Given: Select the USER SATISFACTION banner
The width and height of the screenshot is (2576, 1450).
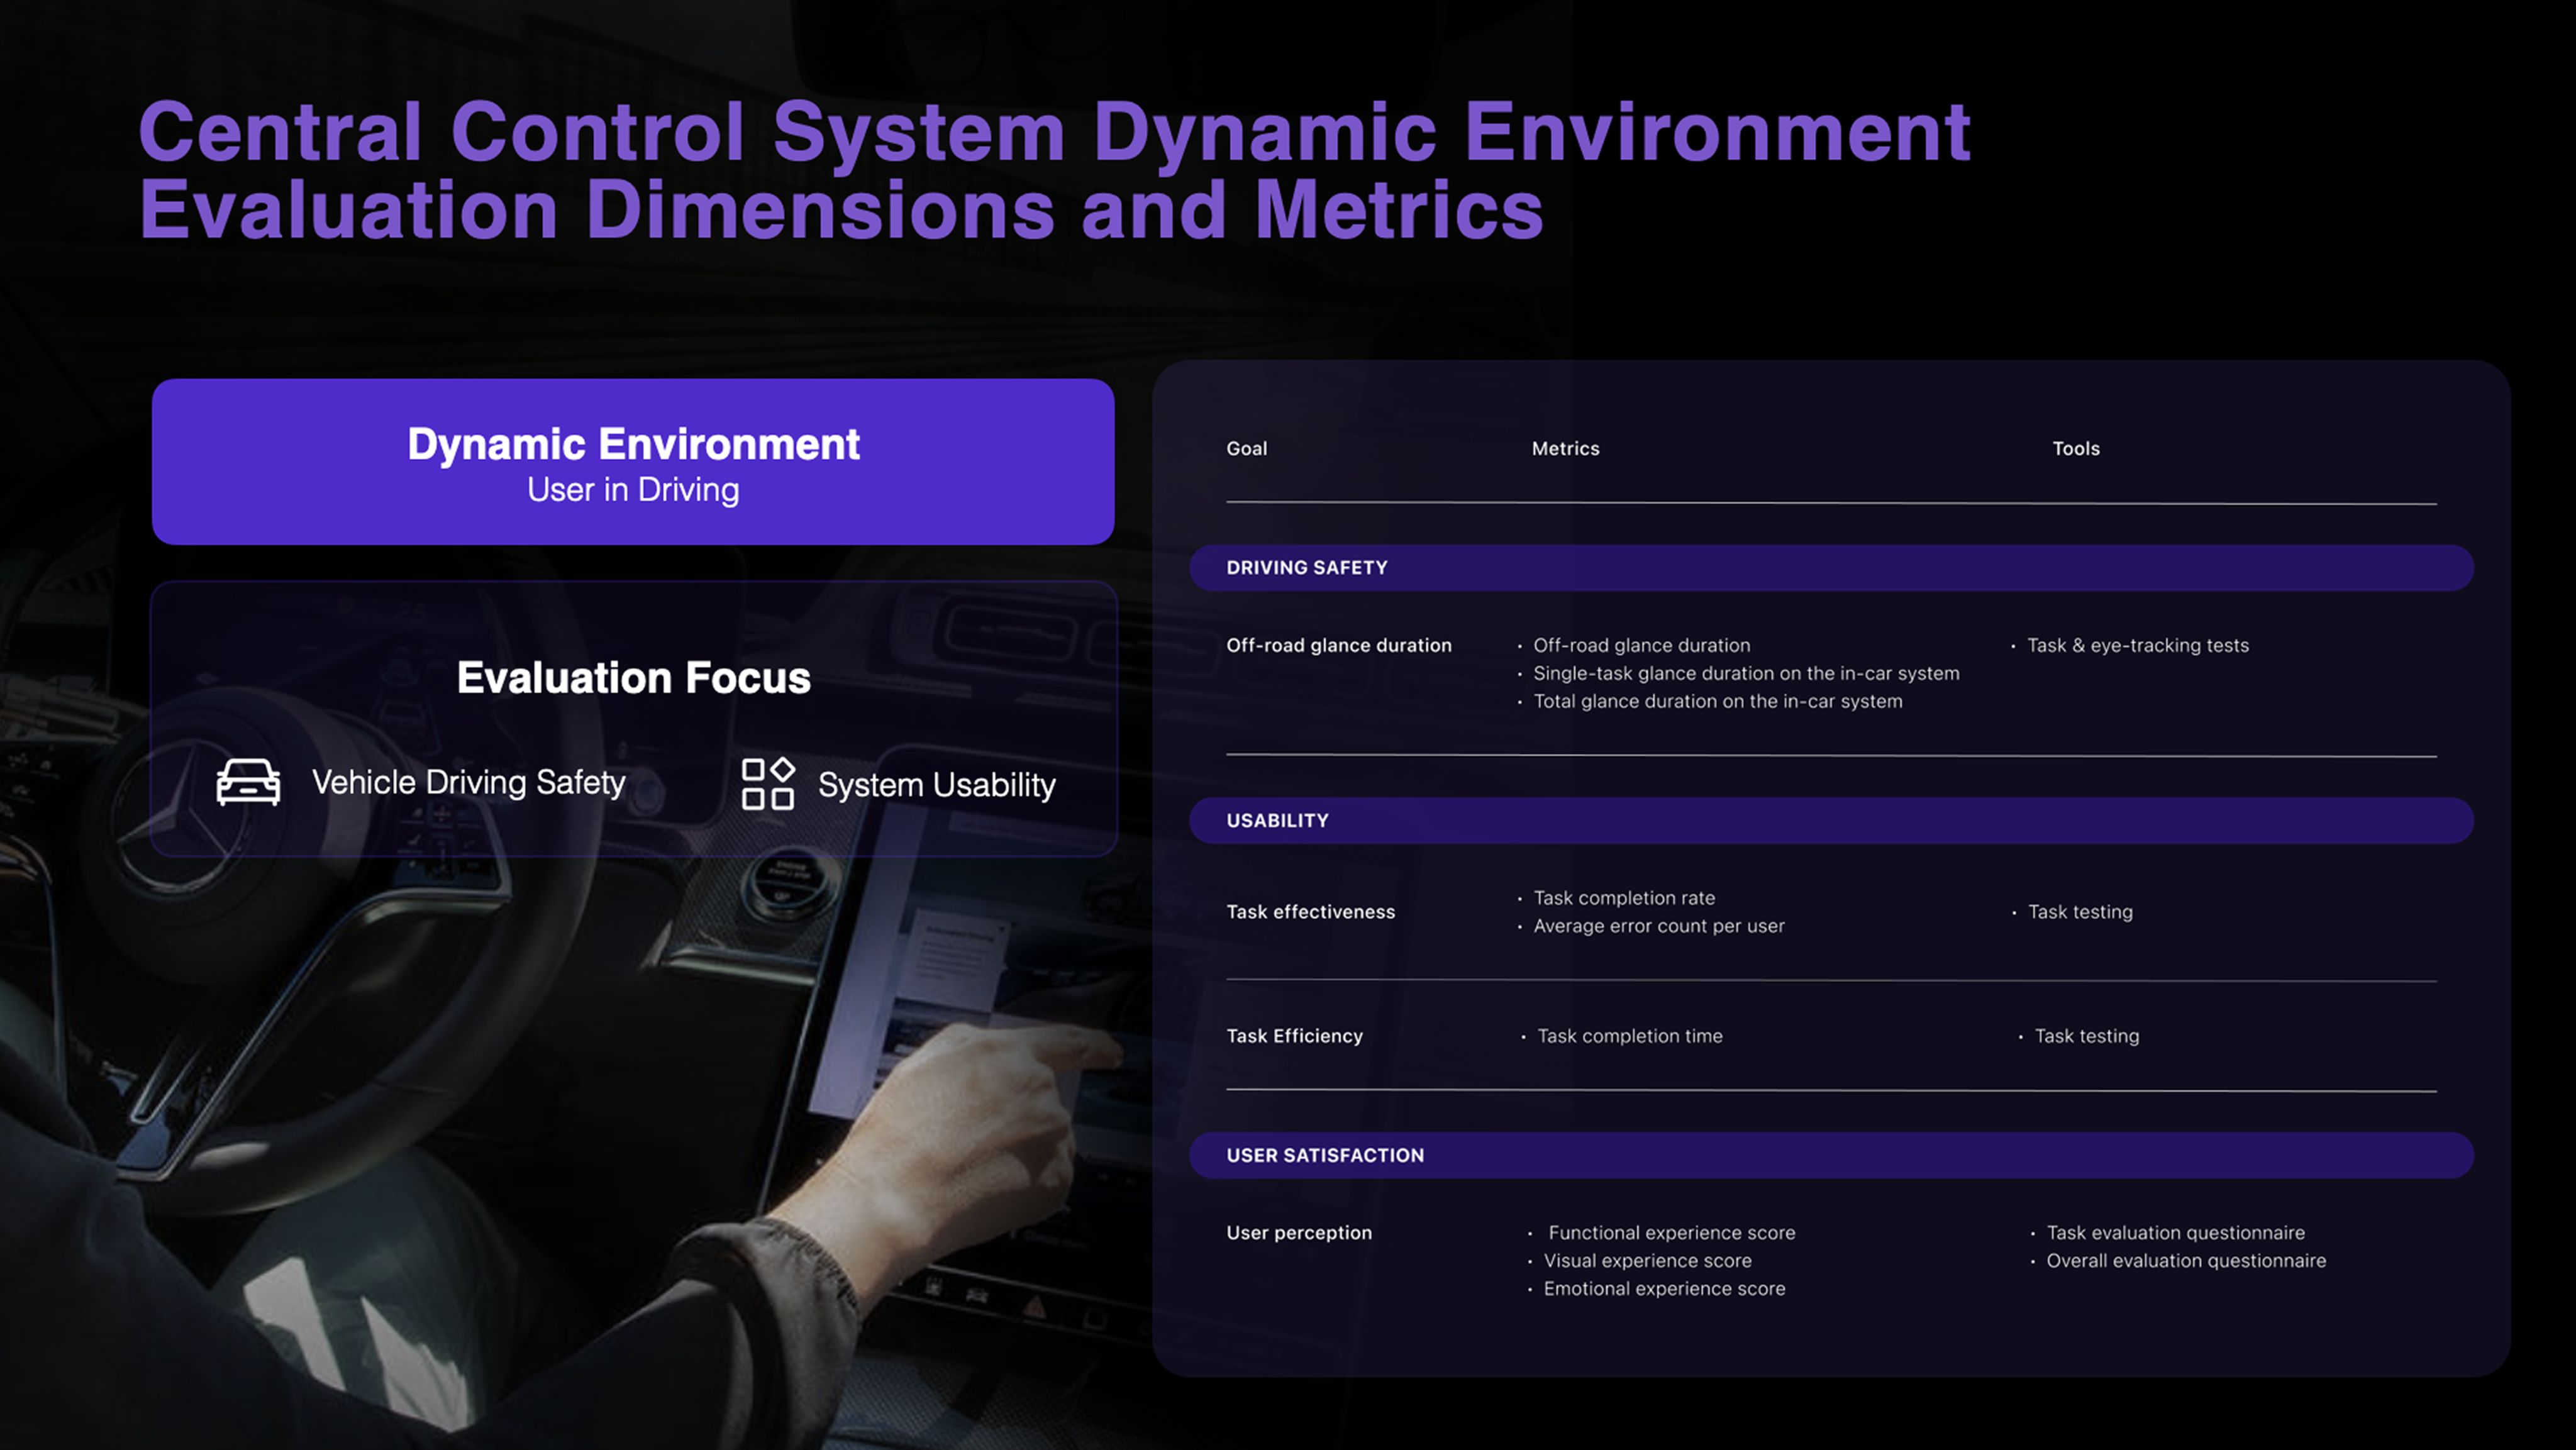Looking at the screenshot, I should click(x=1325, y=1155).
